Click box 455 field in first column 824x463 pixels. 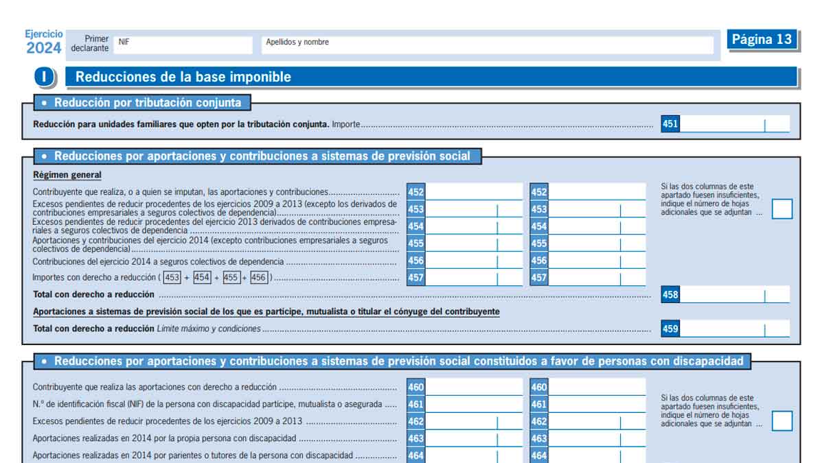474,244
